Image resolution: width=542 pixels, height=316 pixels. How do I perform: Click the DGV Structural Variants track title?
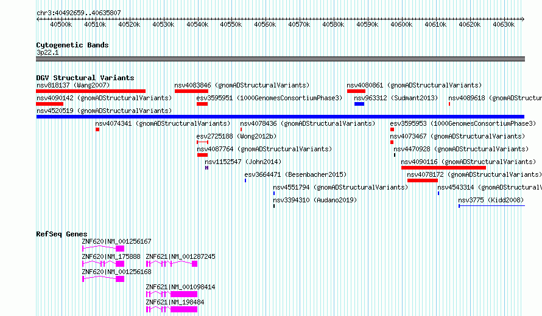[85, 78]
